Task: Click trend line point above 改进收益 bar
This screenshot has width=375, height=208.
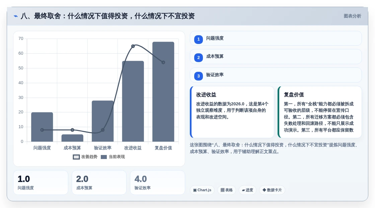Action: 133,46
